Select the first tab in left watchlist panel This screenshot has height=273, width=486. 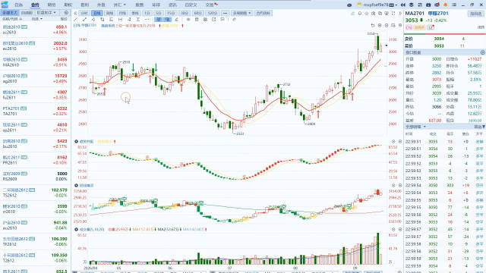point(10,13)
